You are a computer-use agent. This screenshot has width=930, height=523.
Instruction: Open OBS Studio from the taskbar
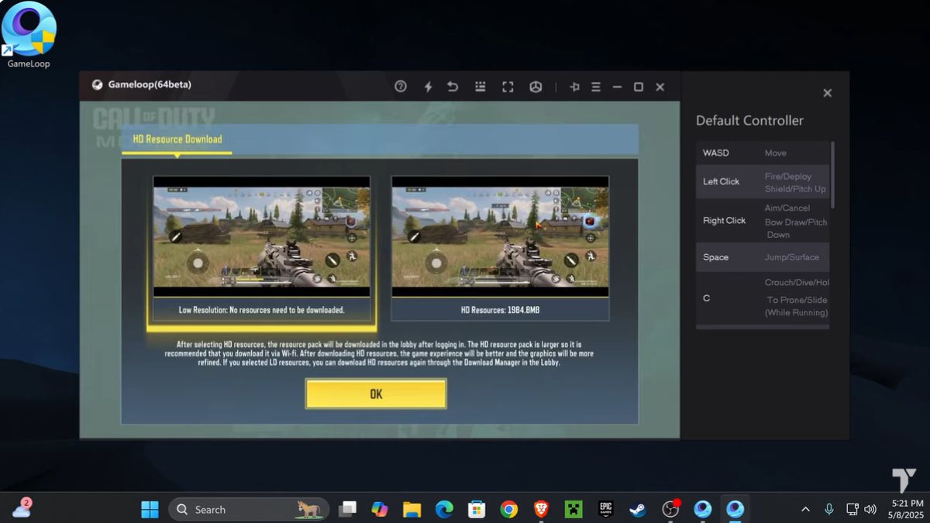click(x=670, y=509)
